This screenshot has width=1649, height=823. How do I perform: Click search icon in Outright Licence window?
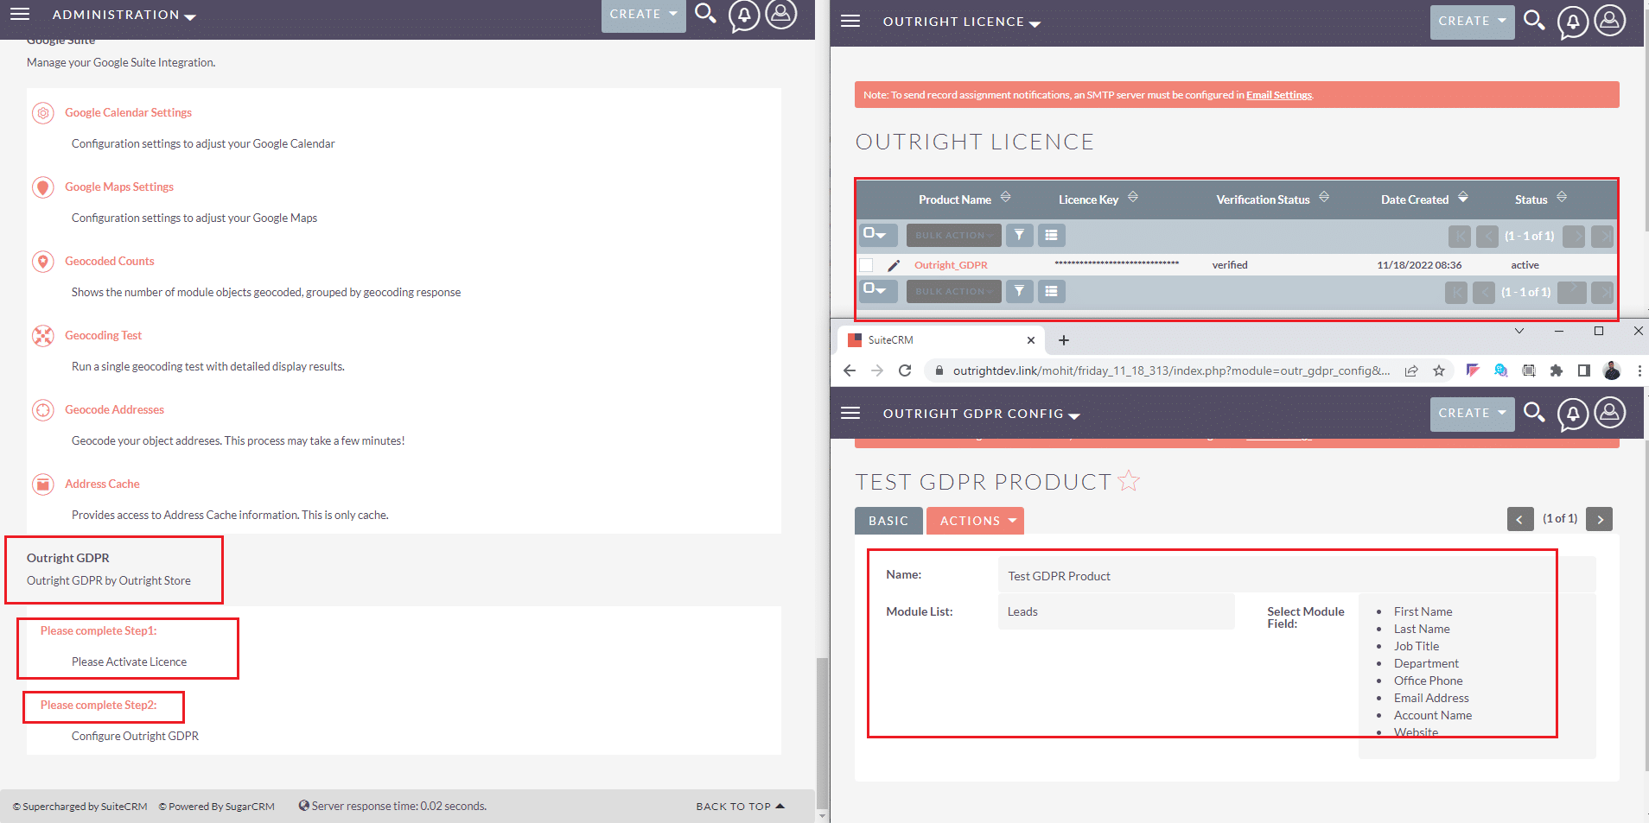click(1534, 20)
